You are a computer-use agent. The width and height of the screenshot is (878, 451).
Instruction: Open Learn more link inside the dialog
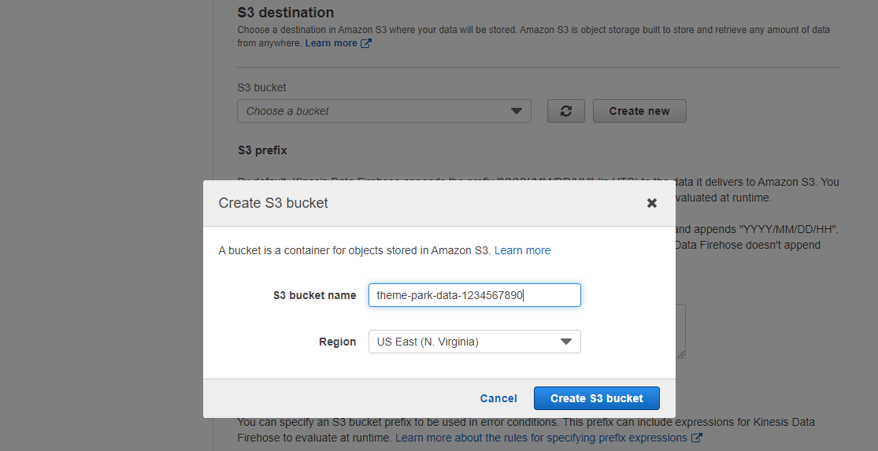point(522,250)
